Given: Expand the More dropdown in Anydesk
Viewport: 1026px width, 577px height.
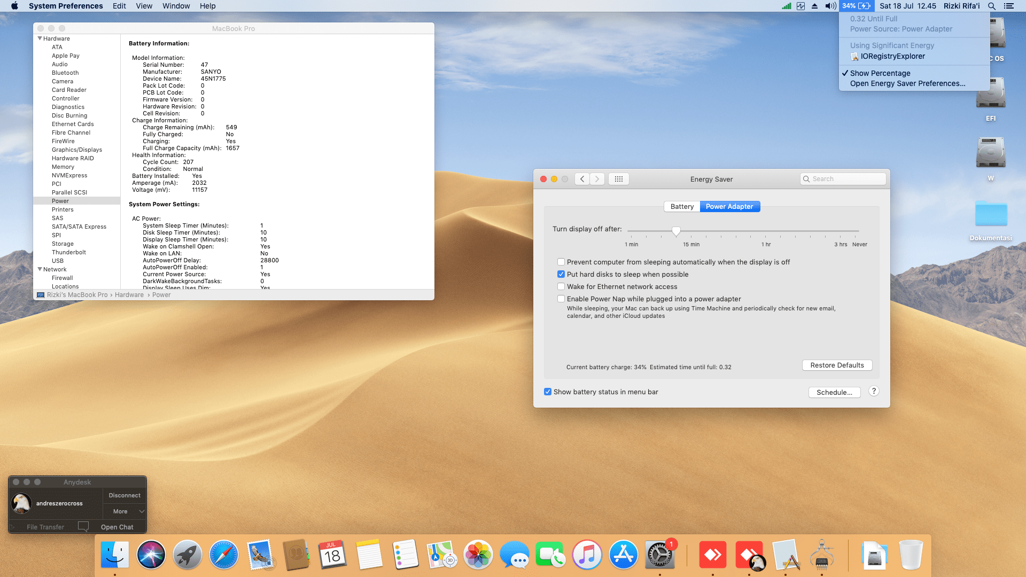Looking at the screenshot, I should [125, 511].
